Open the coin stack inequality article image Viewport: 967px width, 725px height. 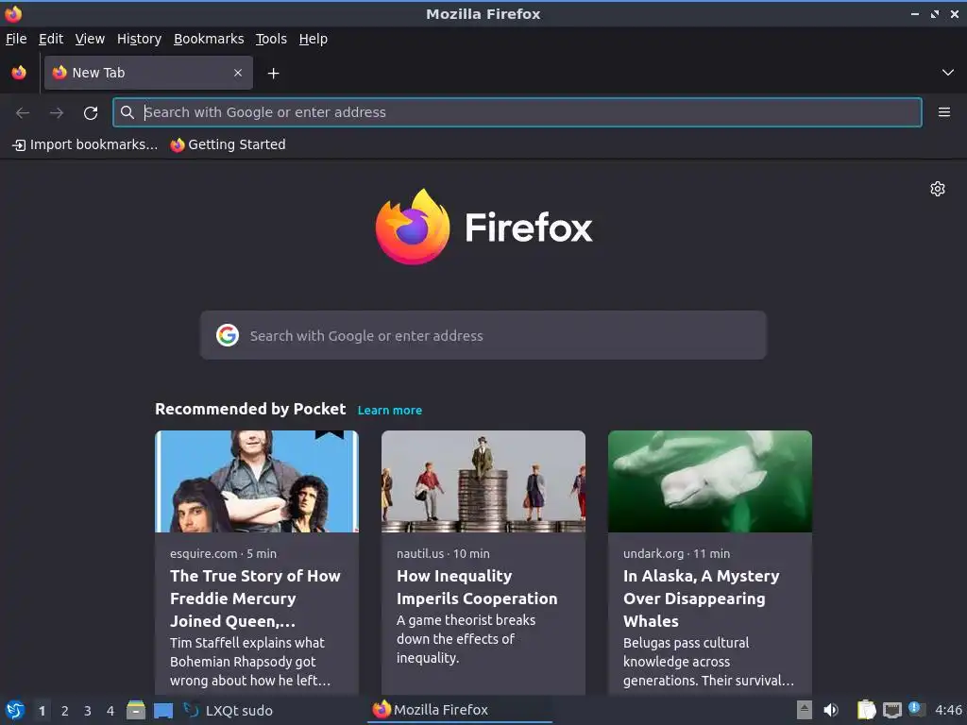tap(483, 481)
